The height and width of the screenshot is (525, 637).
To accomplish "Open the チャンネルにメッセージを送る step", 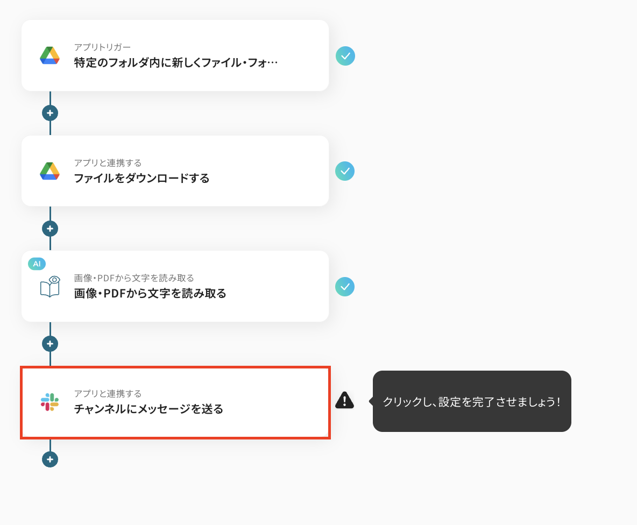I will 175,402.
